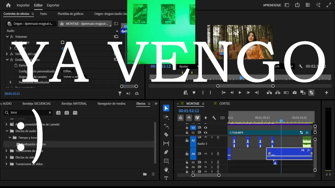
Task: Toggle insert sequences as nests
Action: click(181, 118)
